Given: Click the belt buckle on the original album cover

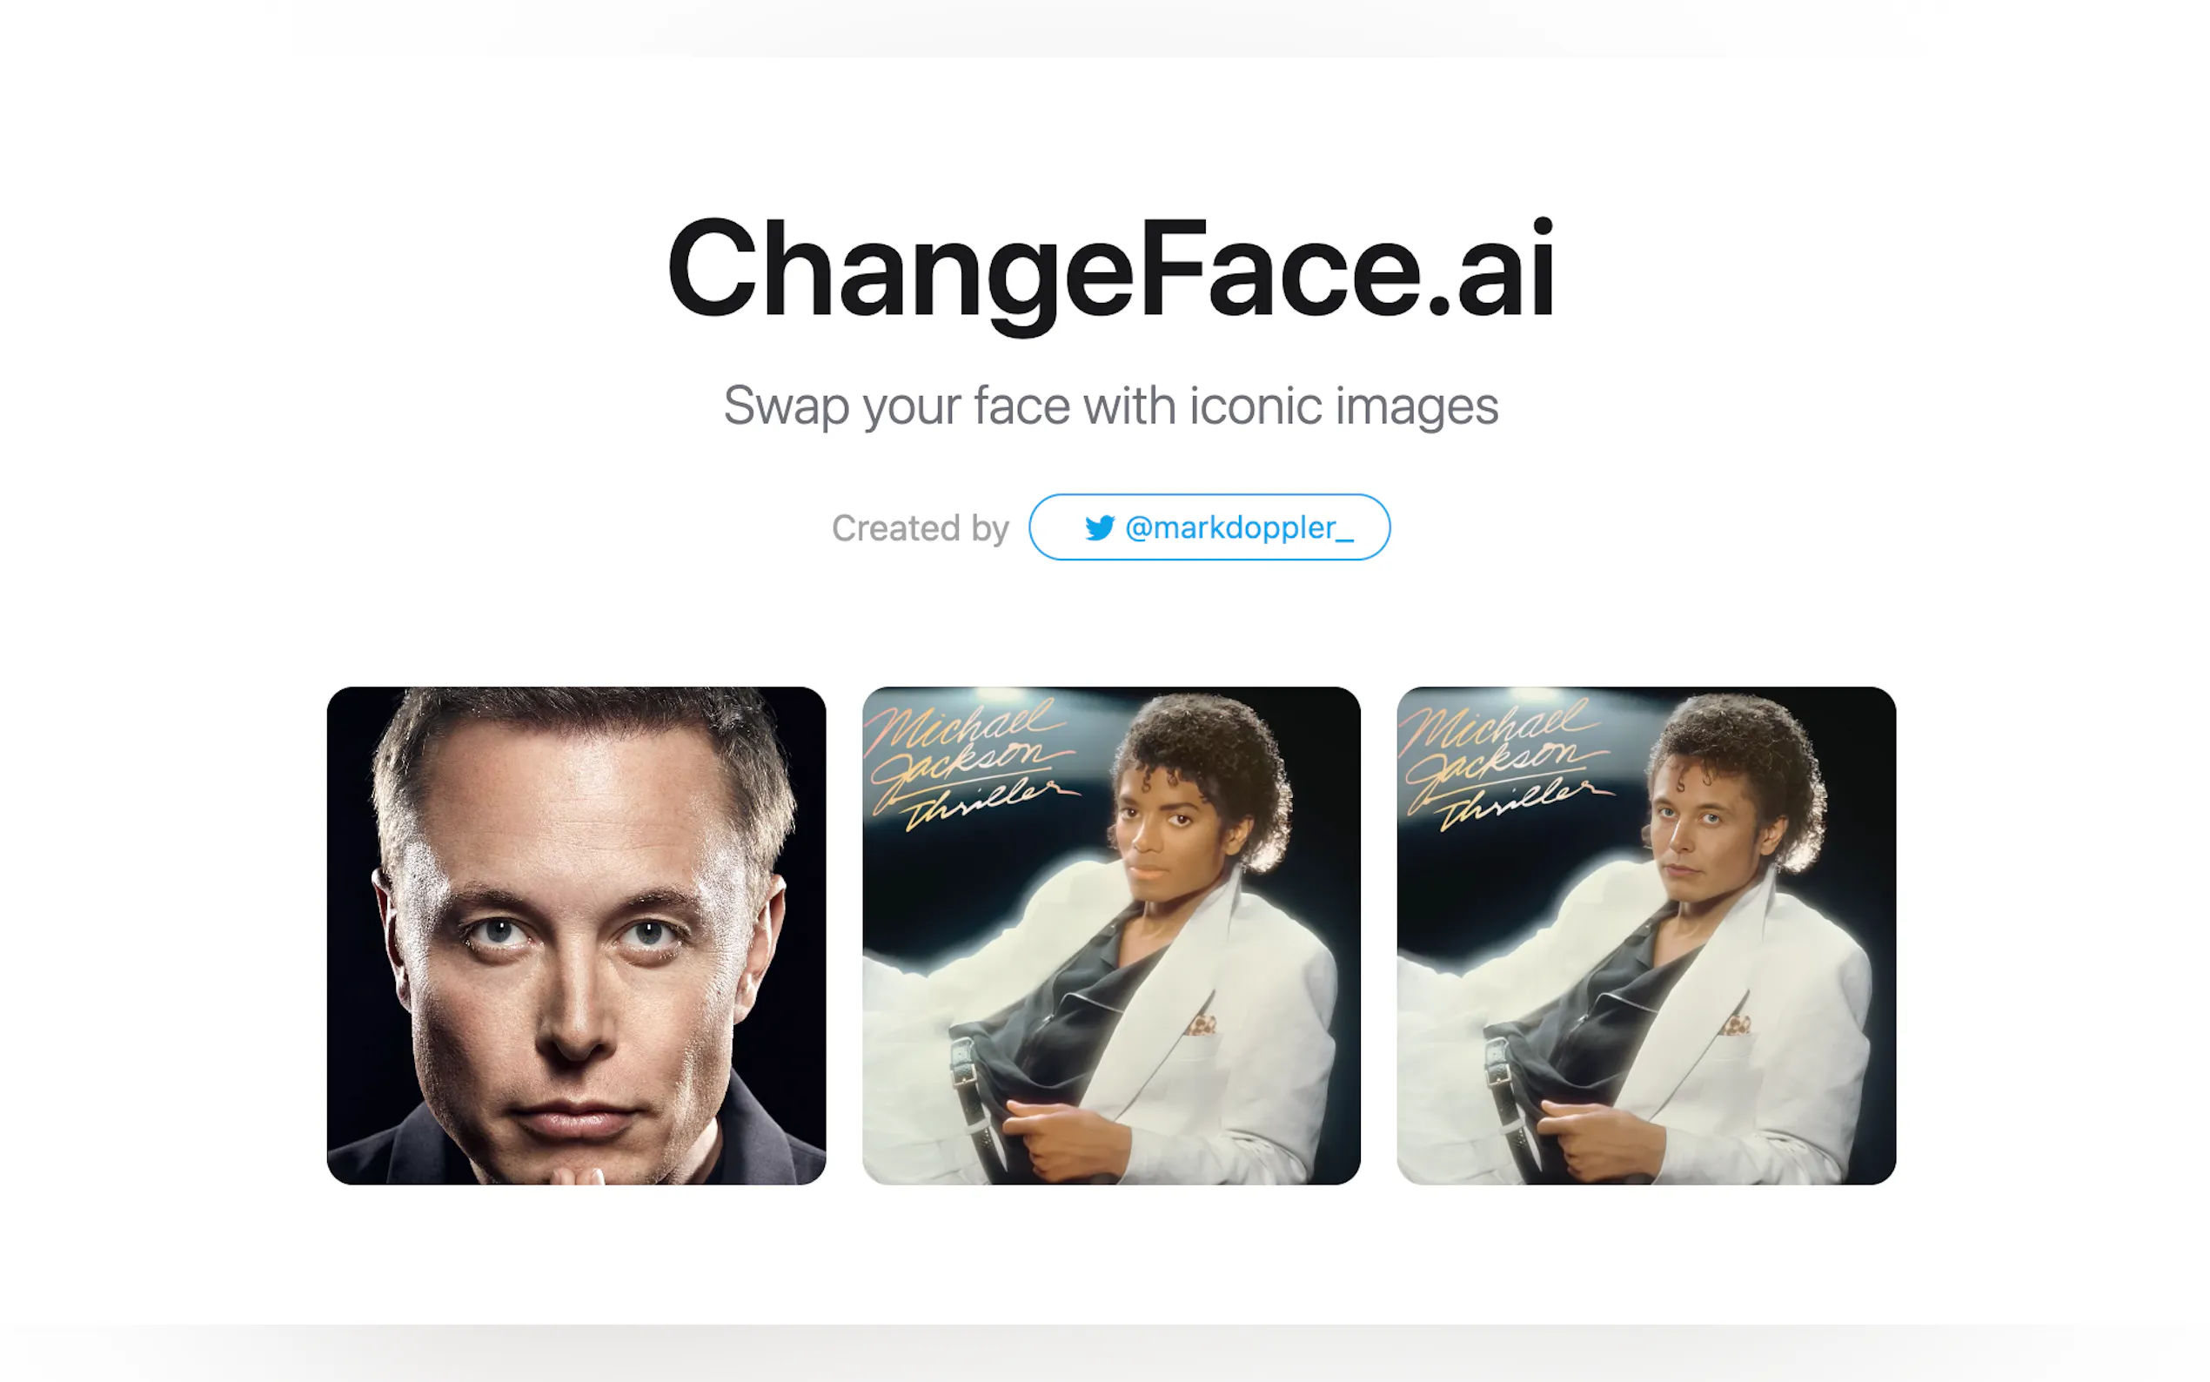Looking at the screenshot, I should (x=962, y=1062).
